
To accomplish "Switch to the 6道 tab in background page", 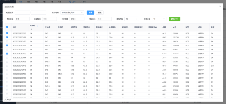I will click(60, 2).
